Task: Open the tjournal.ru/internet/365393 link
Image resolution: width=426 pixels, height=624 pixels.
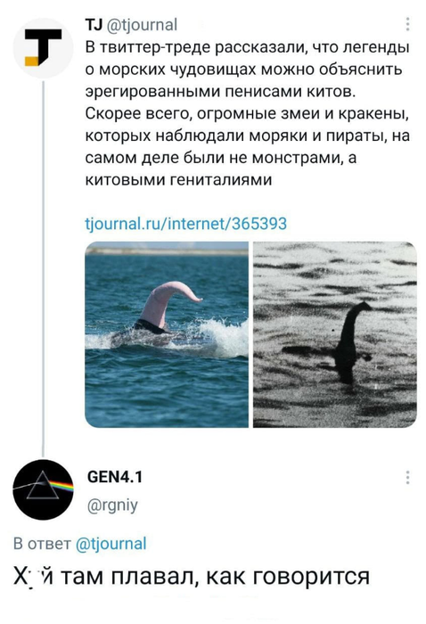Action: (185, 223)
